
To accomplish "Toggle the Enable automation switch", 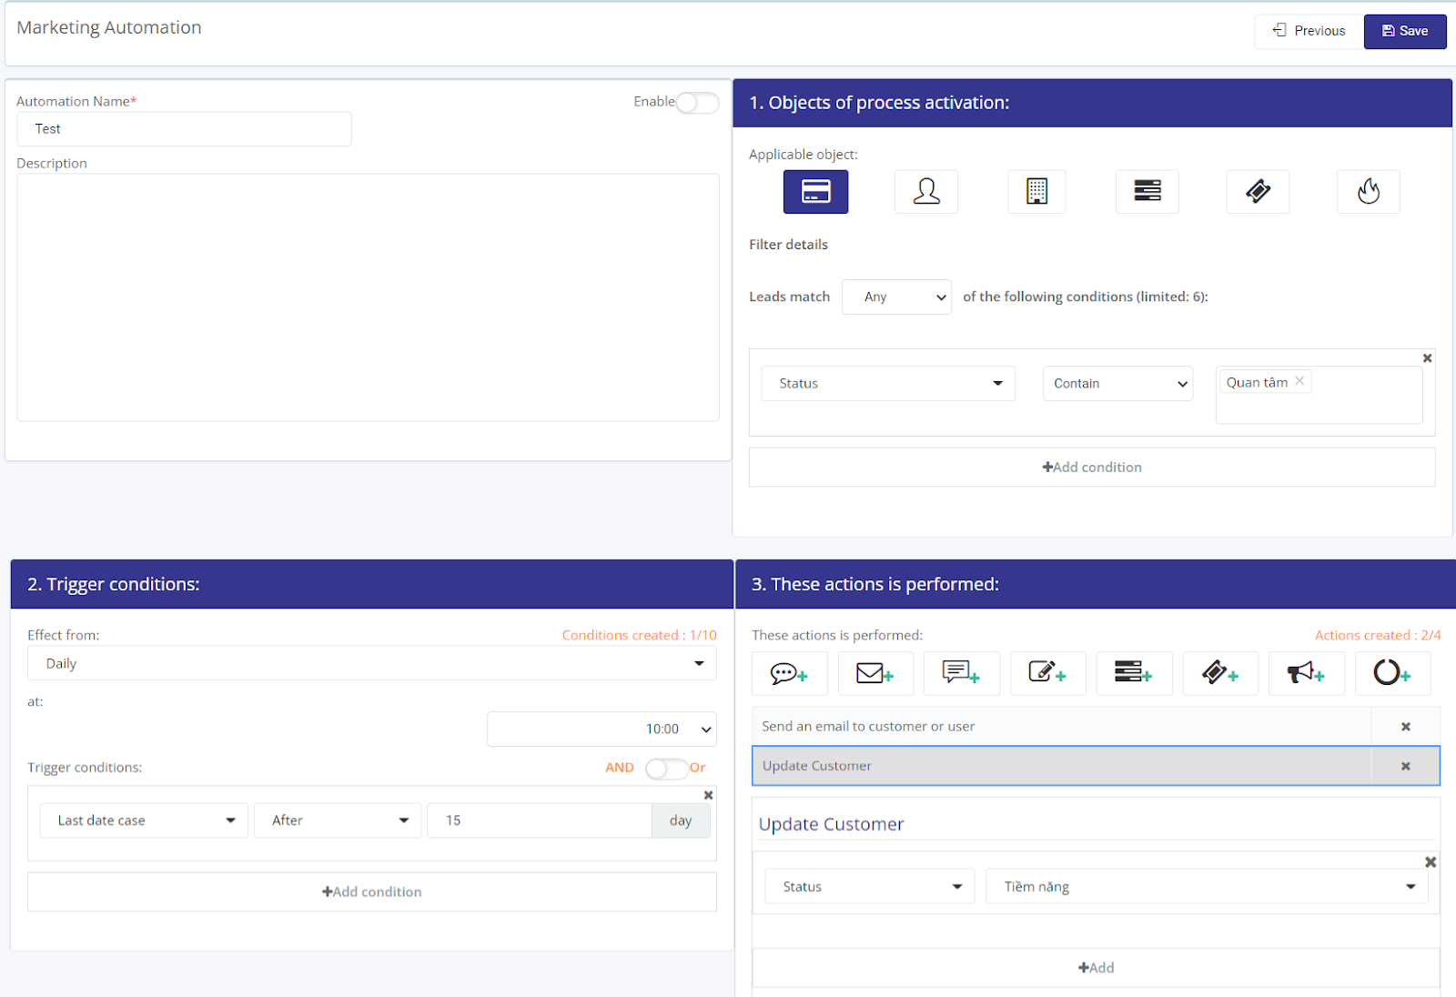I will tap(697, 103).
